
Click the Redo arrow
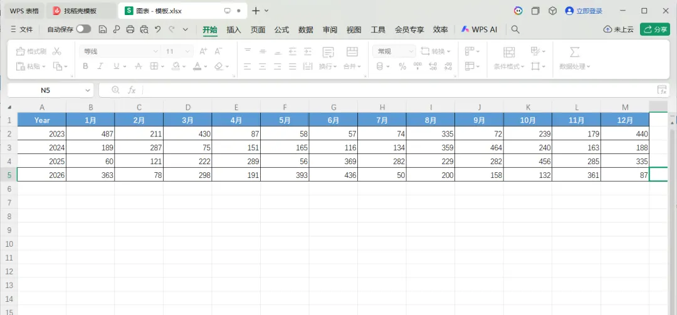tap(171, 29)
